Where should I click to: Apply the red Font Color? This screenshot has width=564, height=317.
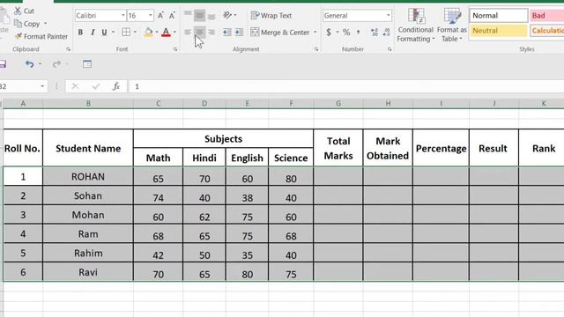coord(166,33)
